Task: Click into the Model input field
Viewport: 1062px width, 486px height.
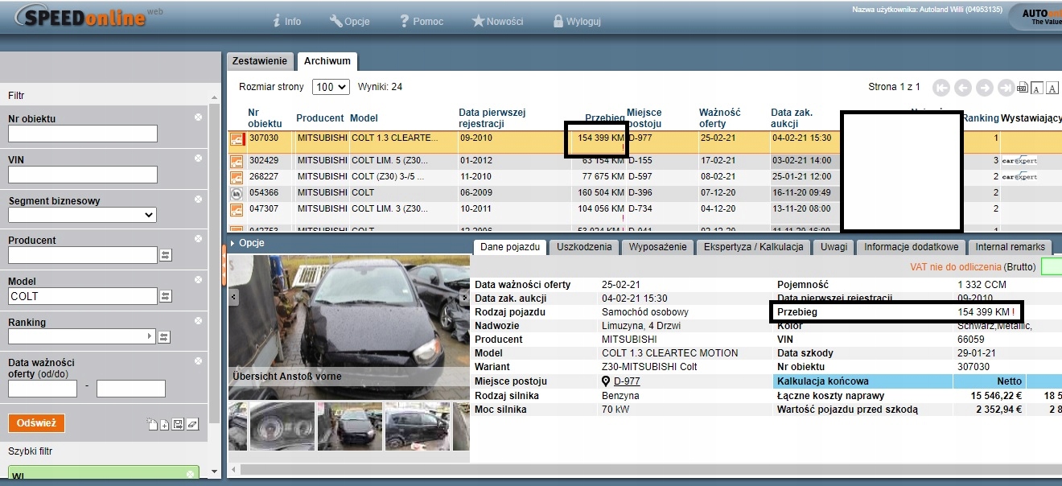Action: point(82,296)
